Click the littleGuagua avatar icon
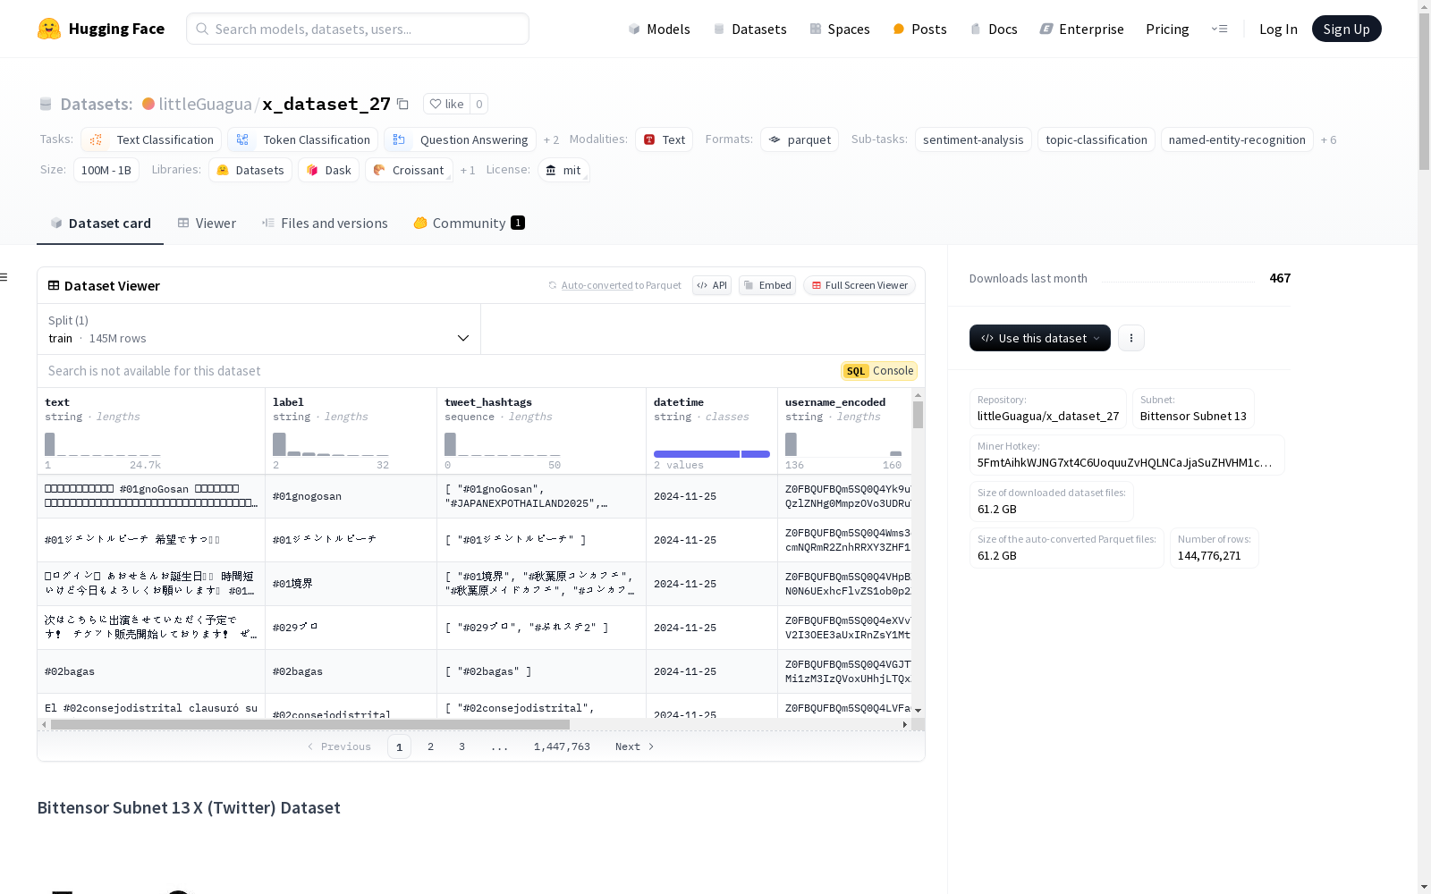 click(148, 104)
